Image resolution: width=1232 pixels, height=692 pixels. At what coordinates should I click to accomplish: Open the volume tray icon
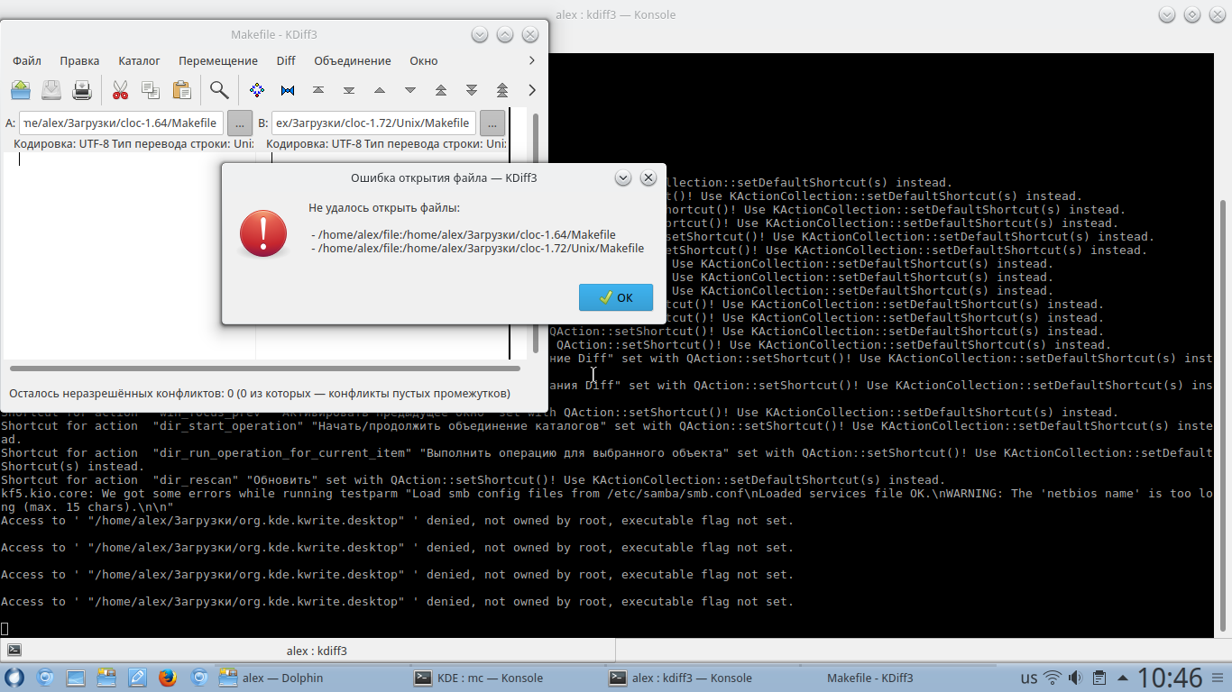[1076, 678]
